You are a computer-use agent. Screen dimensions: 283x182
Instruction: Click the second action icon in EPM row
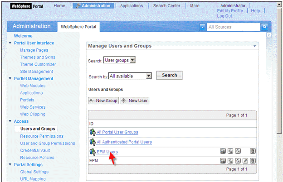pos(230,161)
